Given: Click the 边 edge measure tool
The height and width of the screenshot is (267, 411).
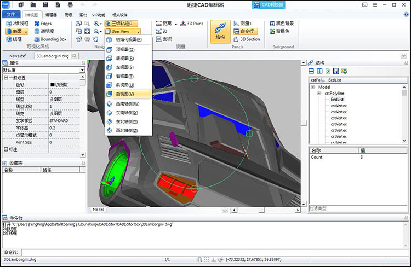Looking at the screenshot, I should pos(162,31).
